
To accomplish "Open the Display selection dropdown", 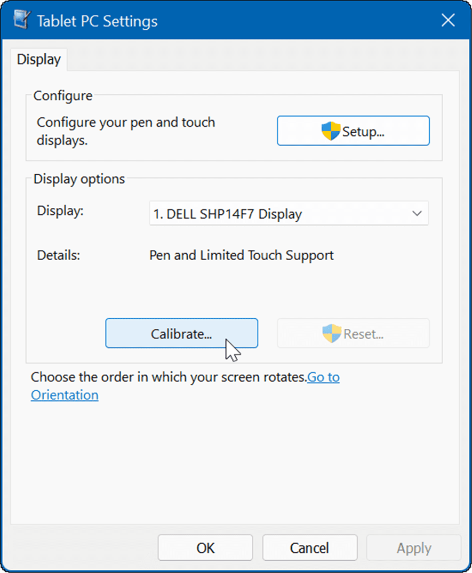I will 288,213.
